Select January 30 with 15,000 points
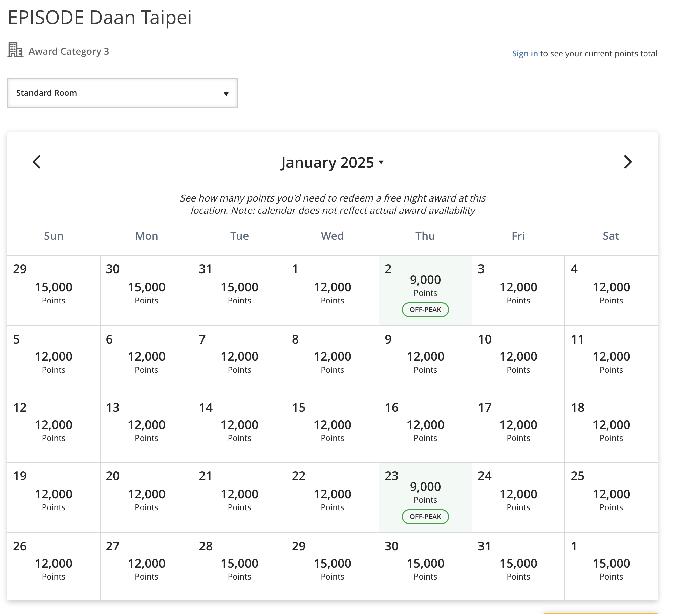Screen dimensions: 686x614 (425, 567)
